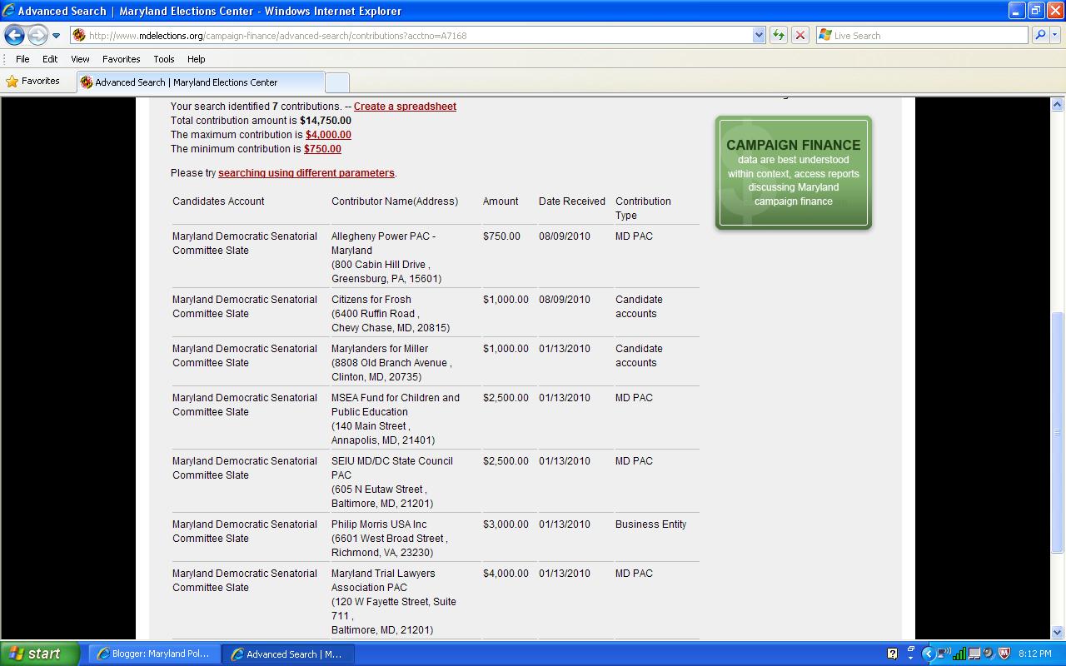Click the page scrollbar up arrow
1066x666 pixels.
click(1058, 105)
